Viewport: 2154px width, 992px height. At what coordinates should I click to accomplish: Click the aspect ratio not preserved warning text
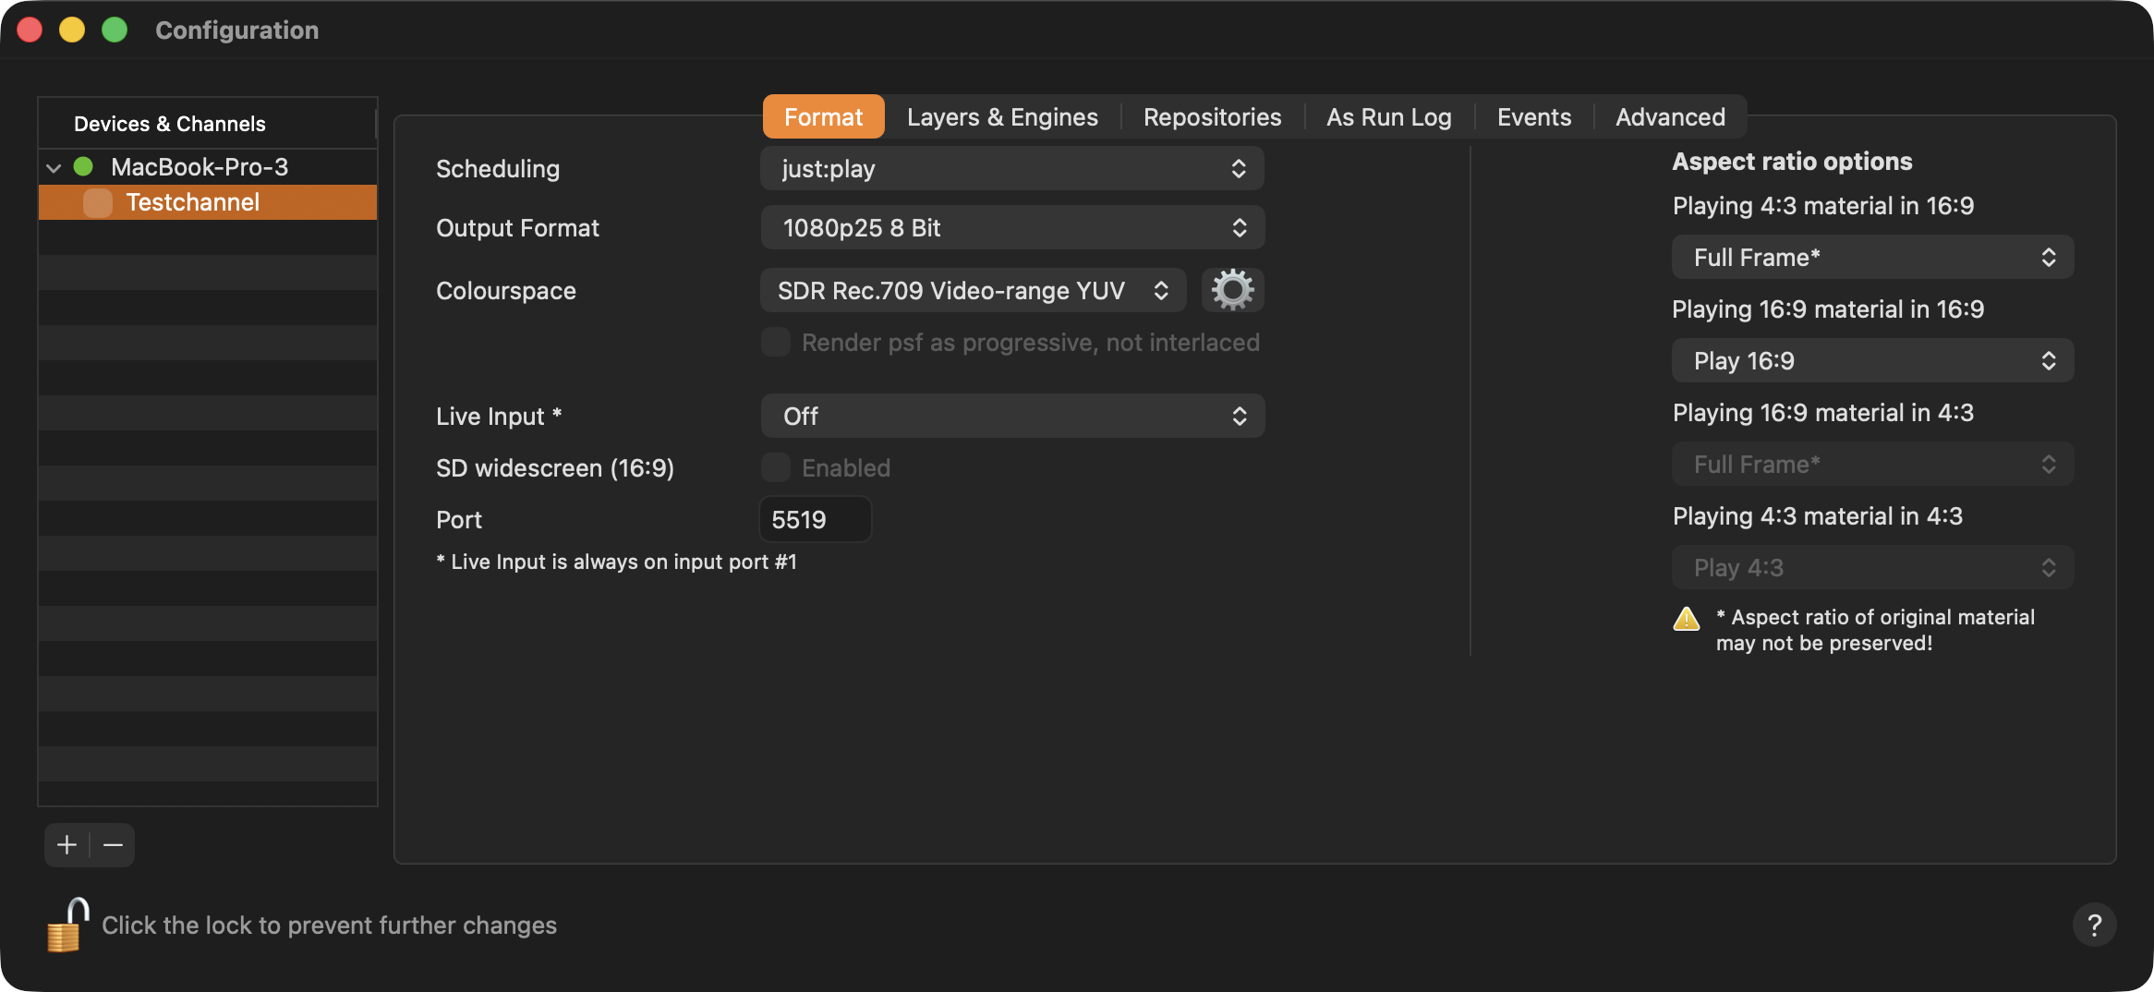tap(1875, 630)
